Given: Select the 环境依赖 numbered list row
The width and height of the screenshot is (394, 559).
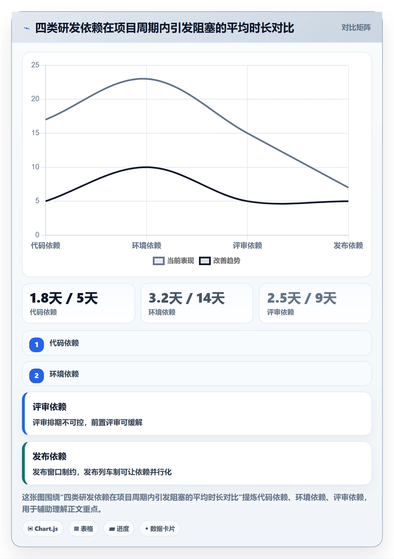Looking at the screenshot, I should tap(197, 374).
